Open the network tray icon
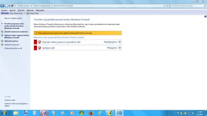Viewport: 207px width, 116px height. pyautogui.click(x=189, y=113)
